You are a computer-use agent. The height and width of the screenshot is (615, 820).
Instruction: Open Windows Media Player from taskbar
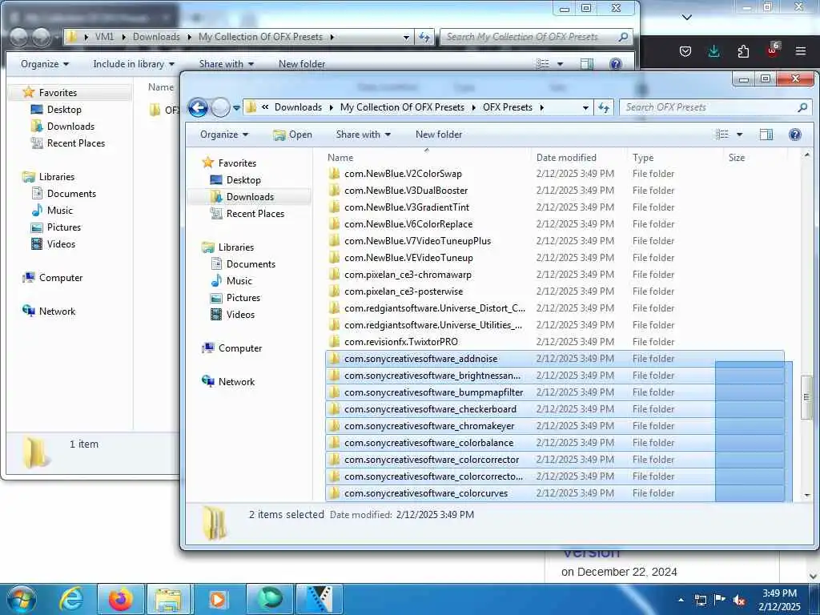218,599
